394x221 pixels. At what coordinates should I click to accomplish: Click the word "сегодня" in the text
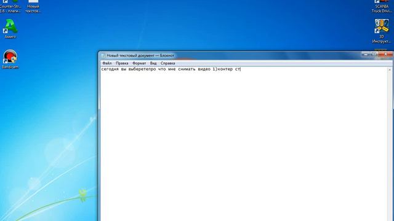110,69
